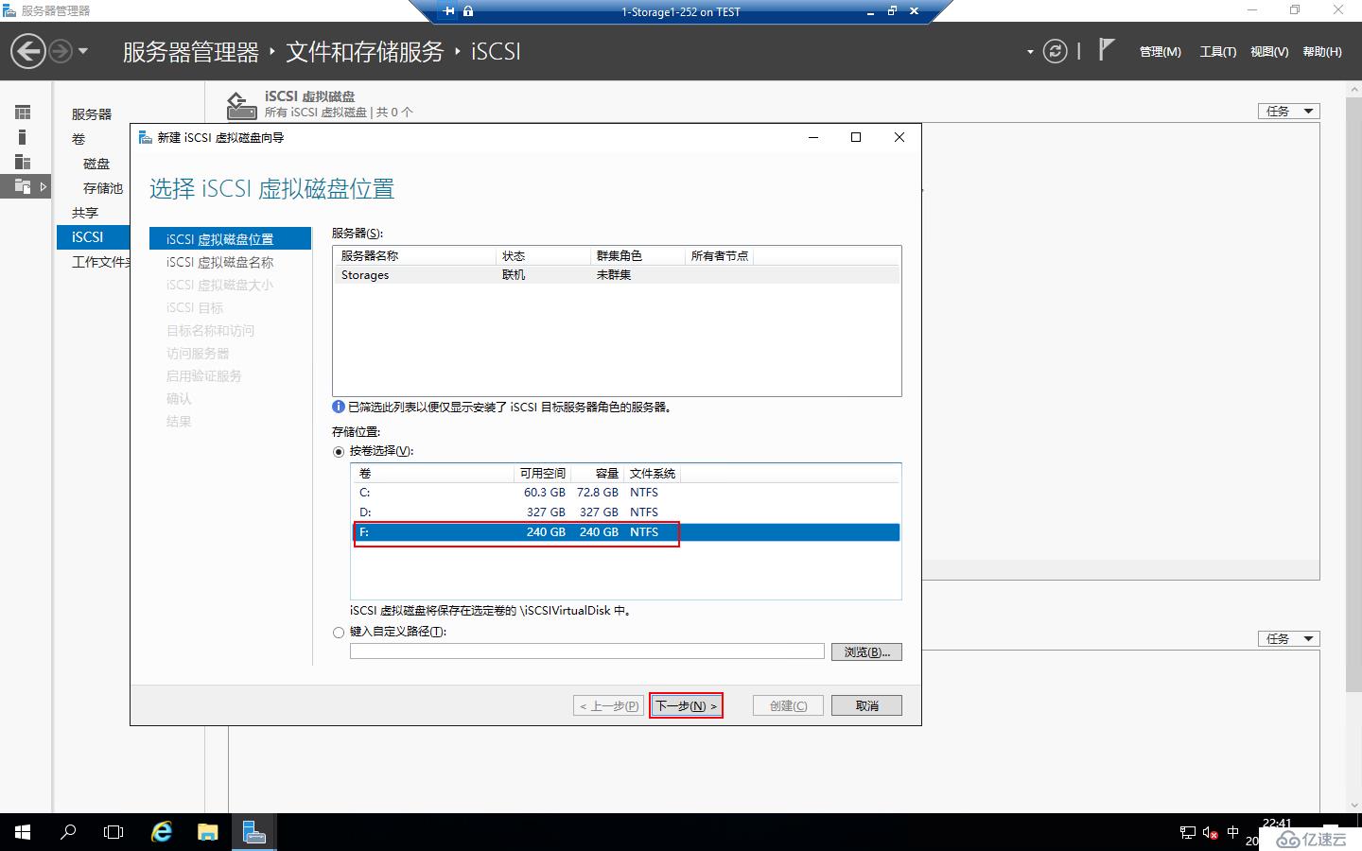Screen dimensions: 1362x851
Task: Click 中 input method indicator
Action: tap(1232, 832)
